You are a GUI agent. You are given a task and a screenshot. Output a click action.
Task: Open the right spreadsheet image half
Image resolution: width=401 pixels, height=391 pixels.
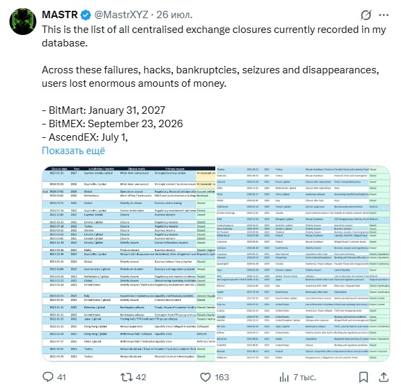coord(303,264)
